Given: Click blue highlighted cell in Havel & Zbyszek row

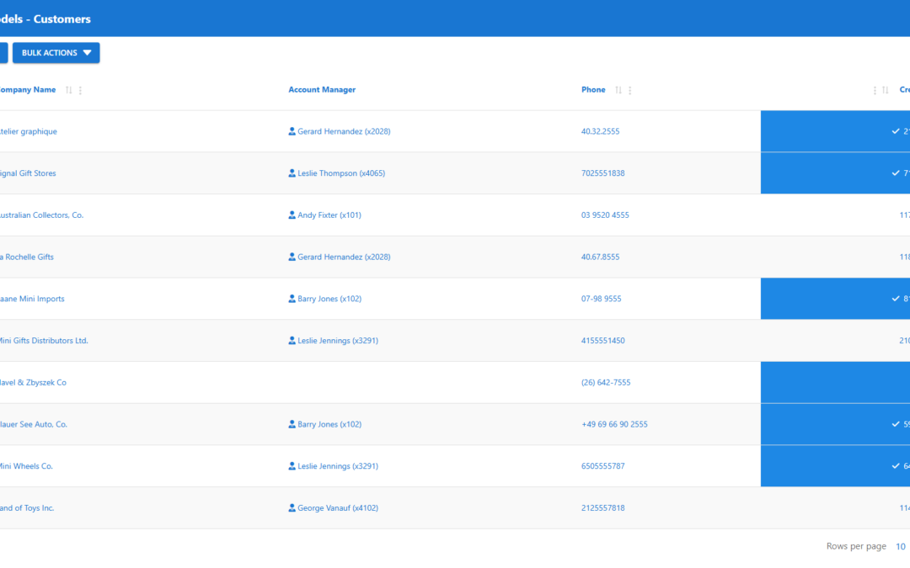Looking at the screenshot, I should click(x=835, y=383).
